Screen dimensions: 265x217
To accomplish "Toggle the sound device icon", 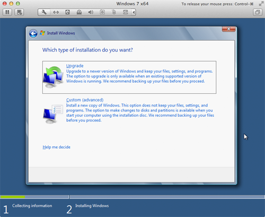I will point(91,12).
